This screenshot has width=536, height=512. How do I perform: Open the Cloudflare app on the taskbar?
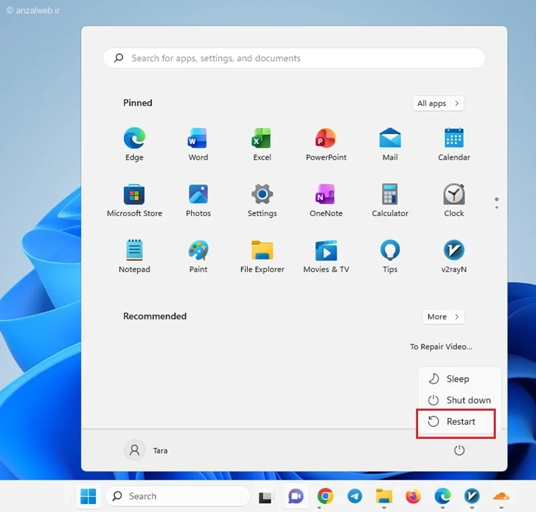tap(501, 496)
